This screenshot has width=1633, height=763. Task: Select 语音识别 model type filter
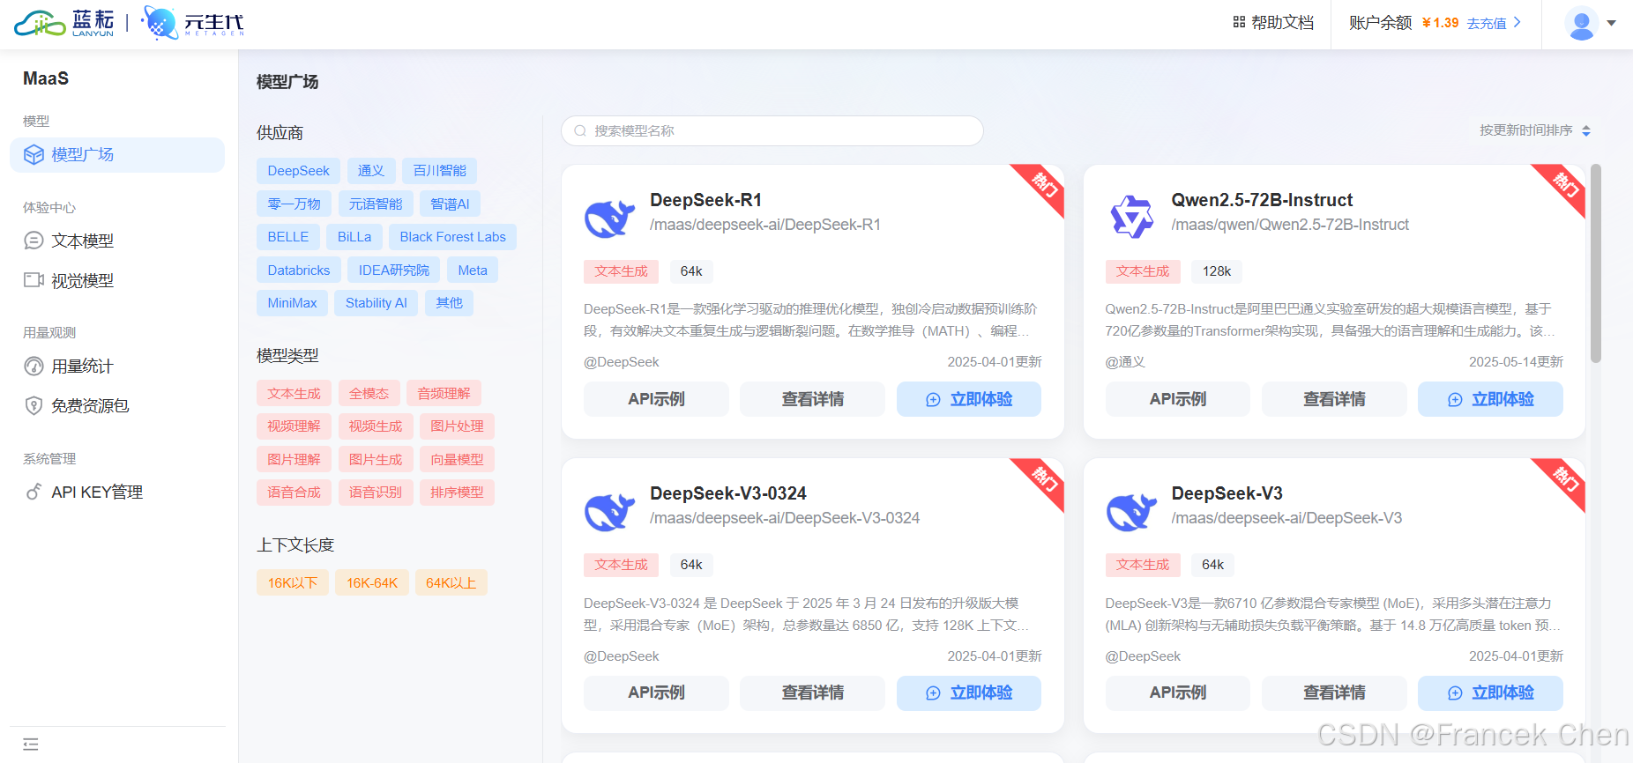tap(375, 493)
